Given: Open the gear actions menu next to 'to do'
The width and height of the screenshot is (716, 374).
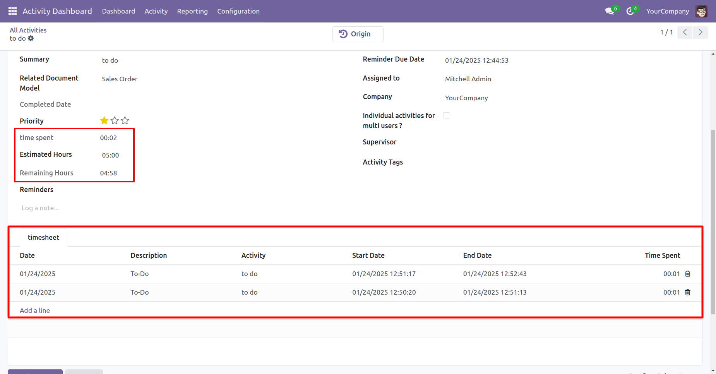Looking at the screenshot, I should (x=31, y=38).
